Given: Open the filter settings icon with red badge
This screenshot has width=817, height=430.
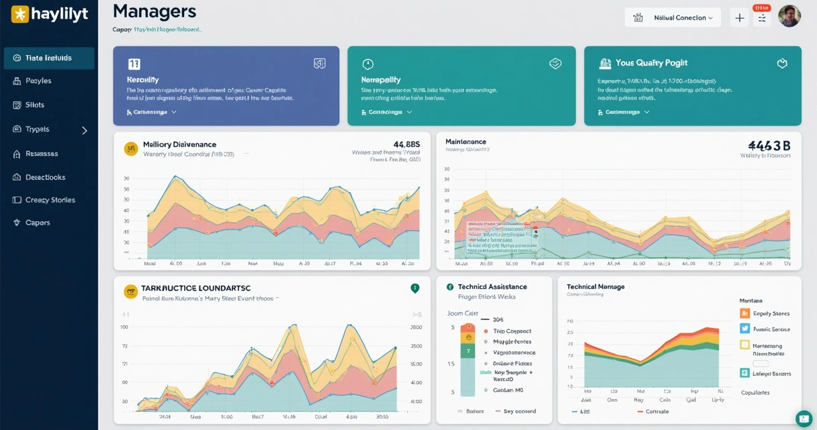Looking at the screenshot, I should point(762,18).
